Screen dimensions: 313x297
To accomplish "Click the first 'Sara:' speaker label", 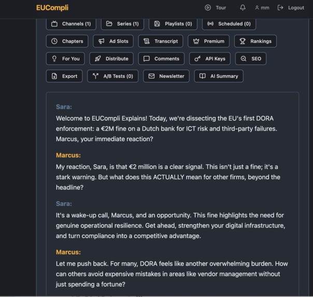I will tap(64, 107).
